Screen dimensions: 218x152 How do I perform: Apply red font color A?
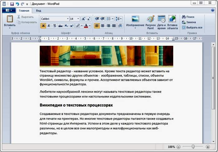(x=86, y=26)
